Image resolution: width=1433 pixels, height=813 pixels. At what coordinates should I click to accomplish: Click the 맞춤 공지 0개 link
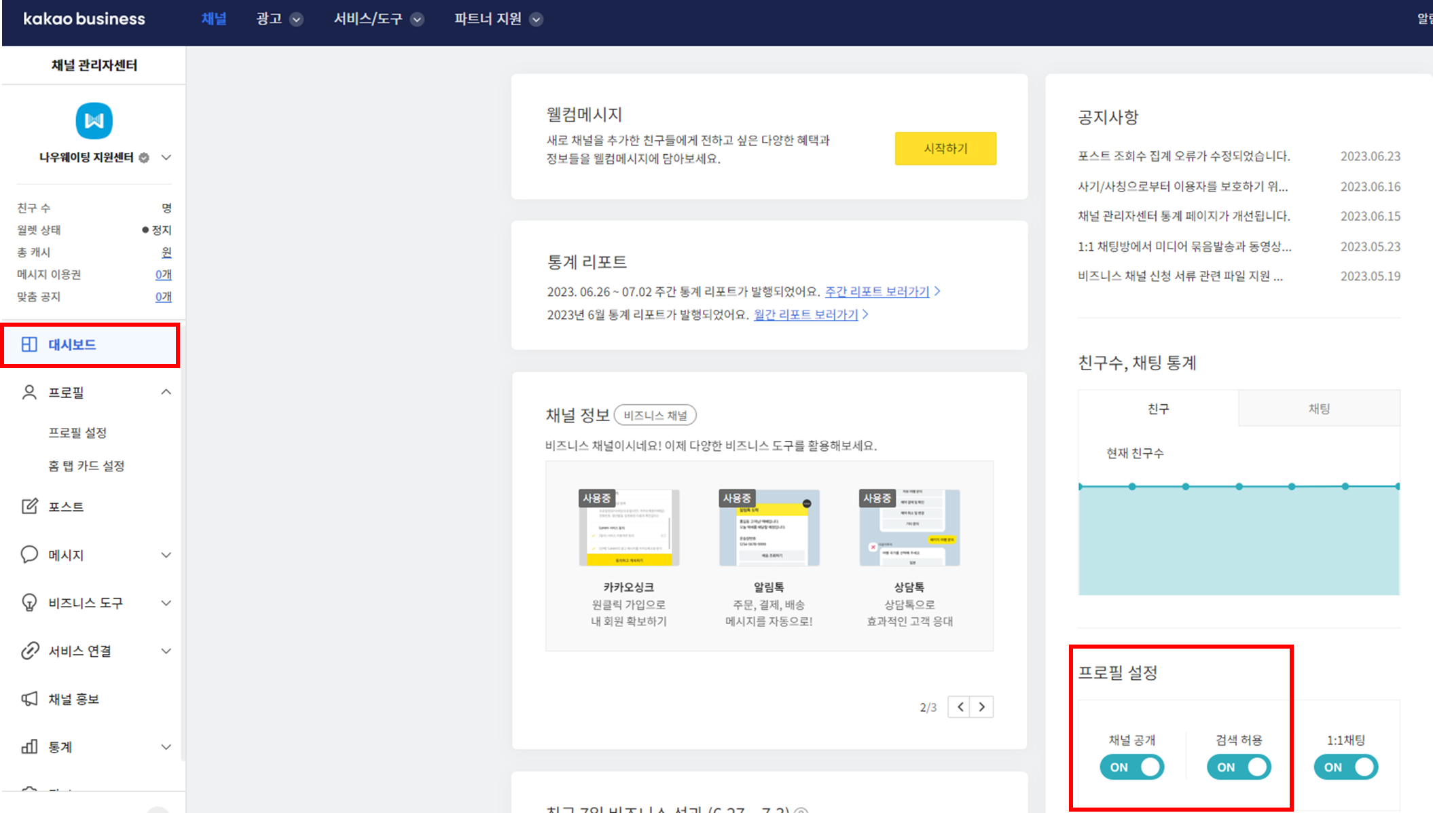[163, 297]
